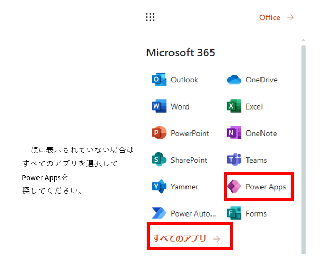The width and height of the screenshot is (335, 275).
Task: Click the arrow beside すべてのアプリ
Action: [x=217, y=239]
